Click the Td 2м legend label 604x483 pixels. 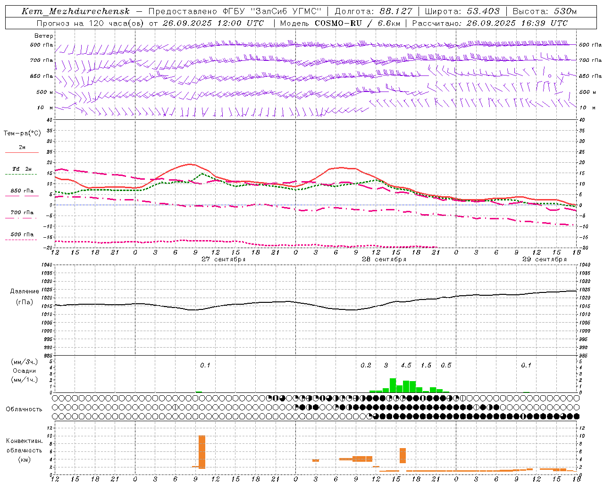click(22, 169)
